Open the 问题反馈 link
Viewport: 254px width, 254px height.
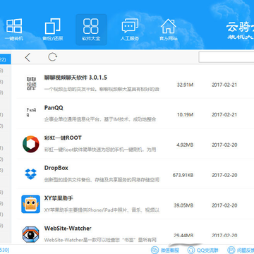241,250
